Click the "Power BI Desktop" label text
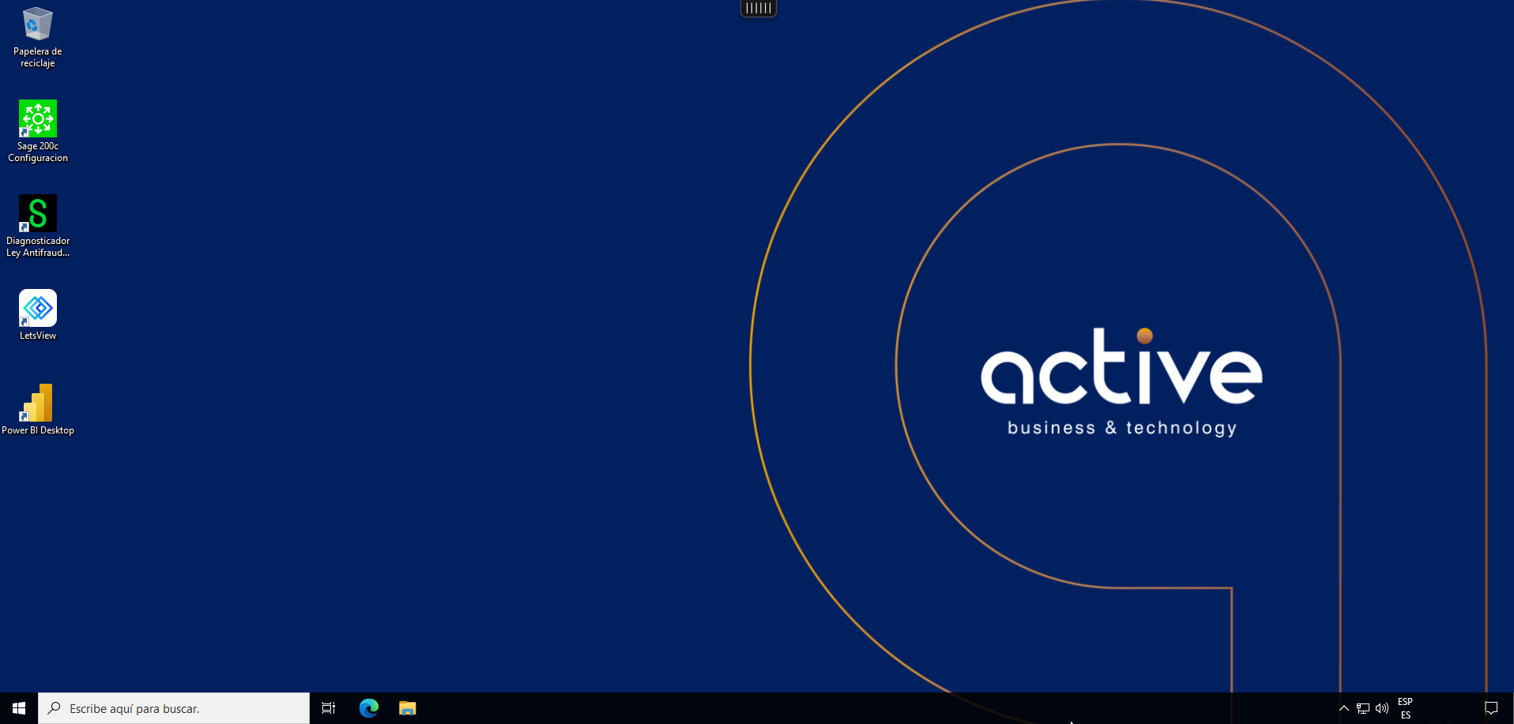 pos(38,430)
